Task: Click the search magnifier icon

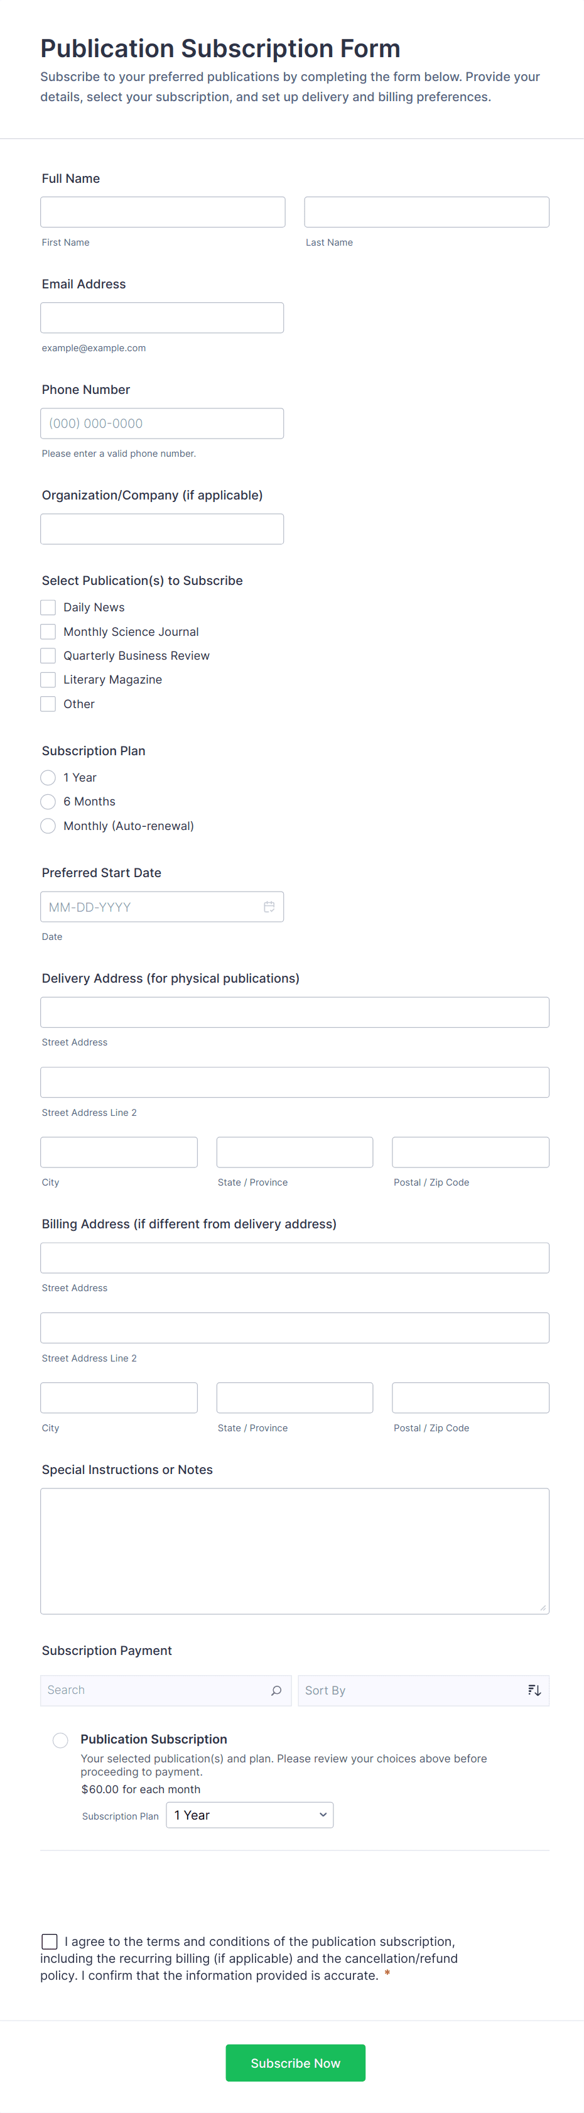Action: point(276,1691)
